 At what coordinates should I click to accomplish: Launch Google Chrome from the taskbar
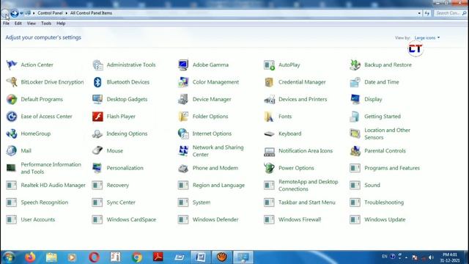(137, 257)
